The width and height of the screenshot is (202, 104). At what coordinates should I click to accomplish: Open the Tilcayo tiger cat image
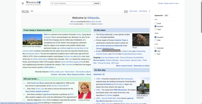coord(141,40)
